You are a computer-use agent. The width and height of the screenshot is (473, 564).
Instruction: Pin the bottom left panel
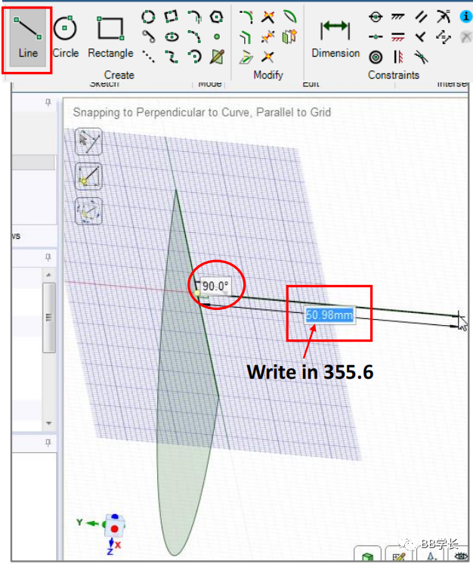point(48,442)
